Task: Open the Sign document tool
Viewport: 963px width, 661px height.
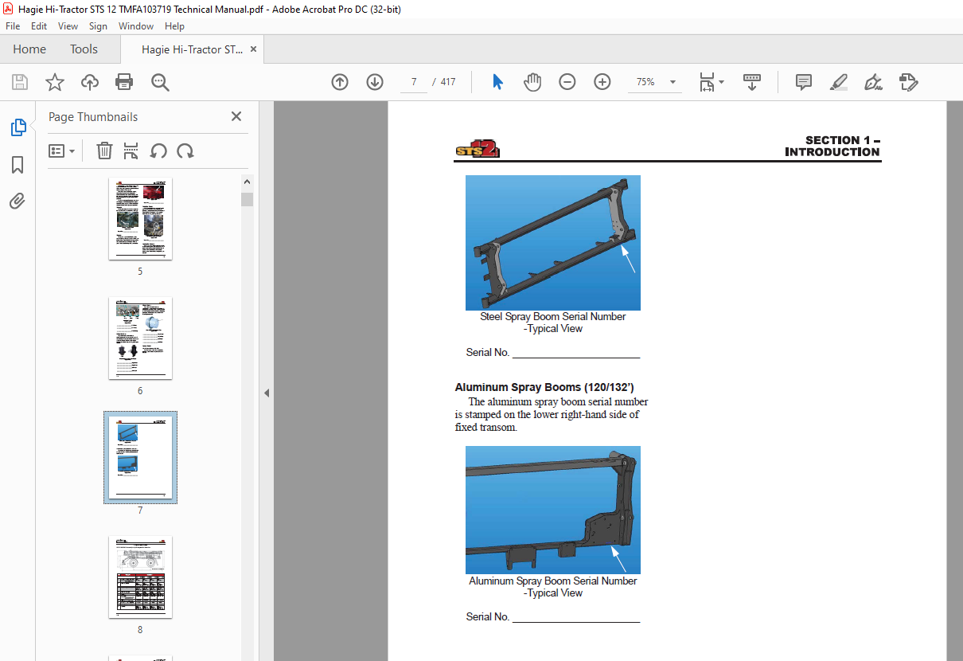Action: tap(874, 82)
